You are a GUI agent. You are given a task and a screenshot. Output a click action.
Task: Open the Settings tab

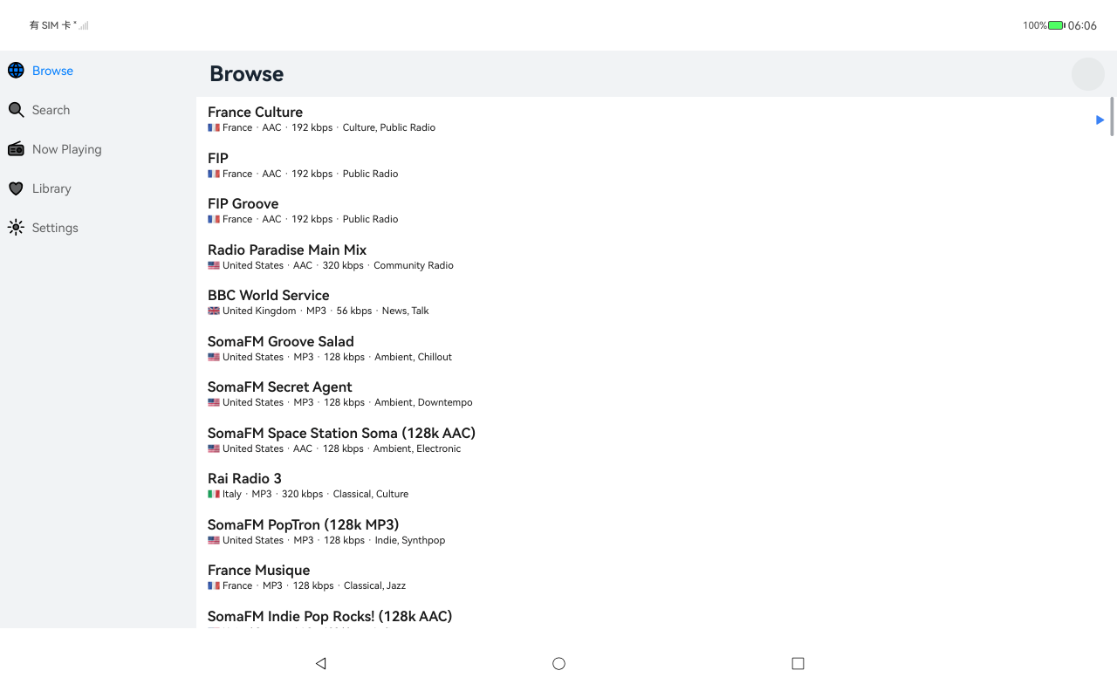tap(98, 228)
